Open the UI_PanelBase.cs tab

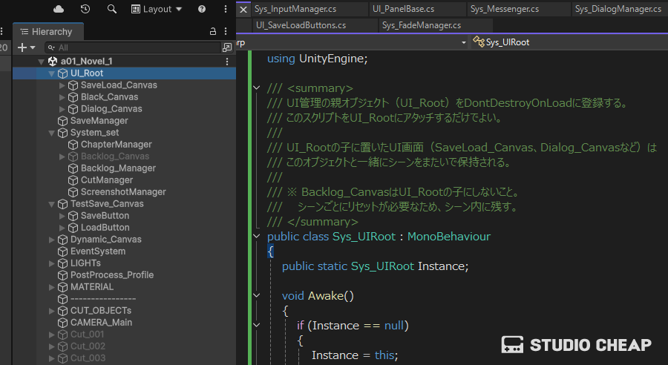click(403, 9)
